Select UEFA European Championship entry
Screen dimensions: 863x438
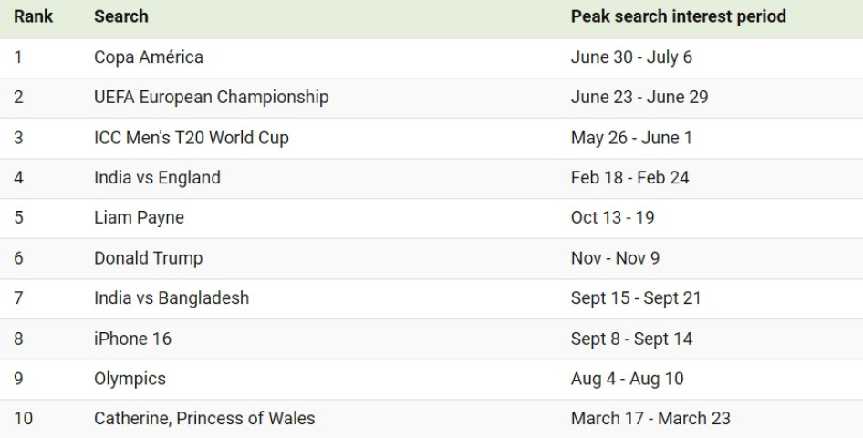pos(212,98)
